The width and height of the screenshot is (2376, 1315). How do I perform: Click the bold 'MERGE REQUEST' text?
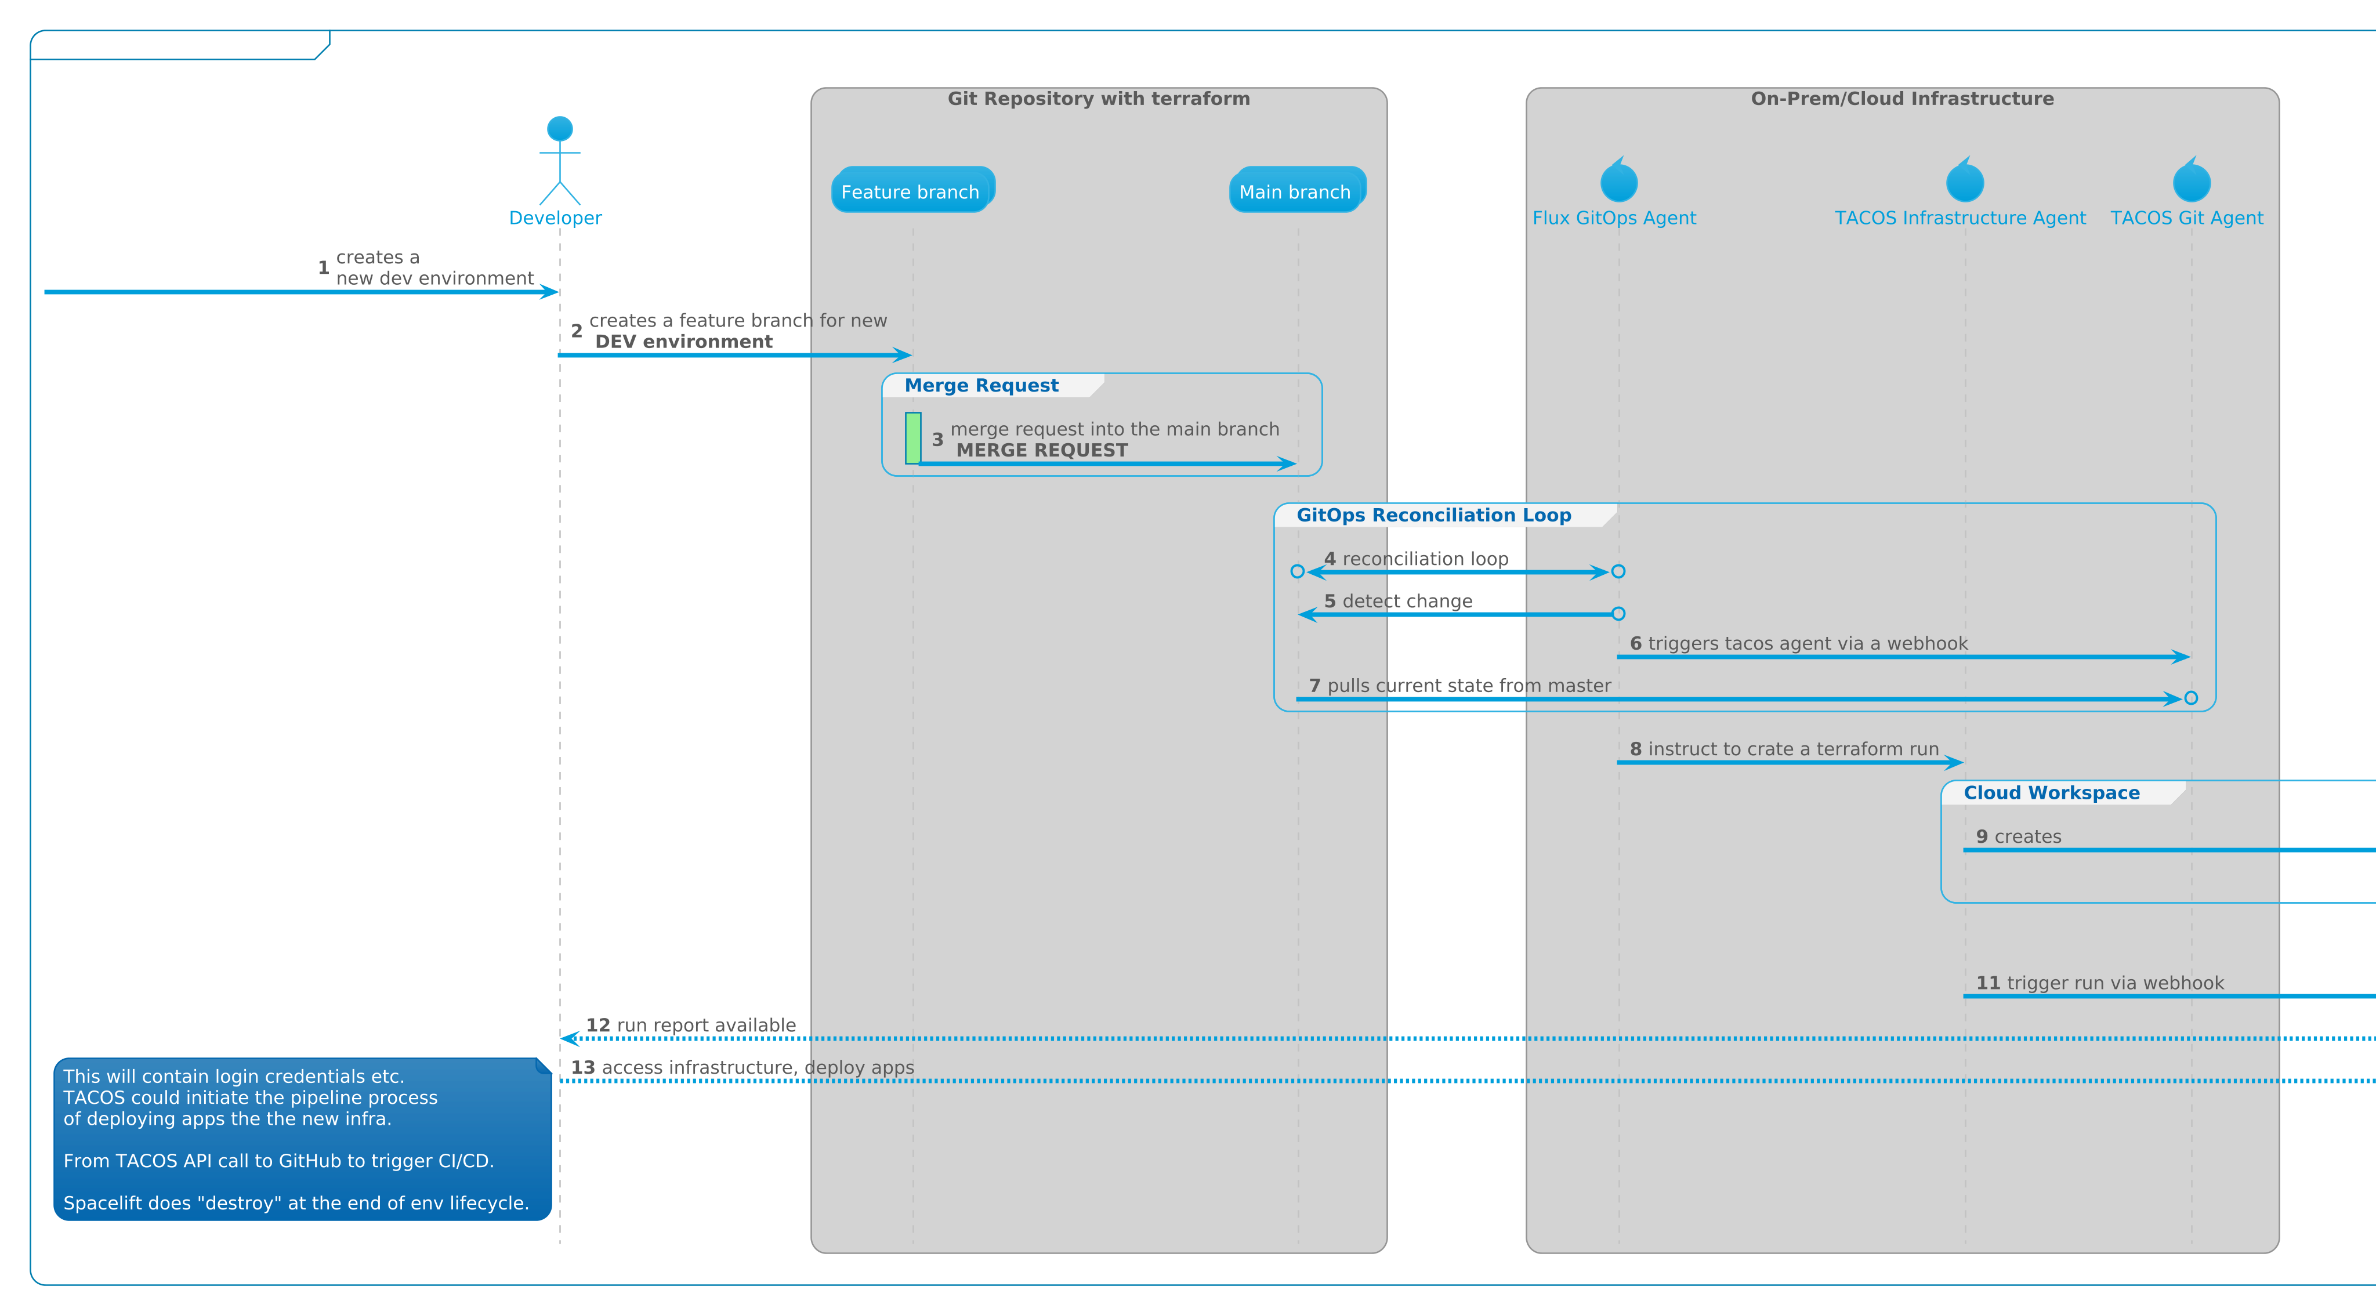pos(1041,451)
